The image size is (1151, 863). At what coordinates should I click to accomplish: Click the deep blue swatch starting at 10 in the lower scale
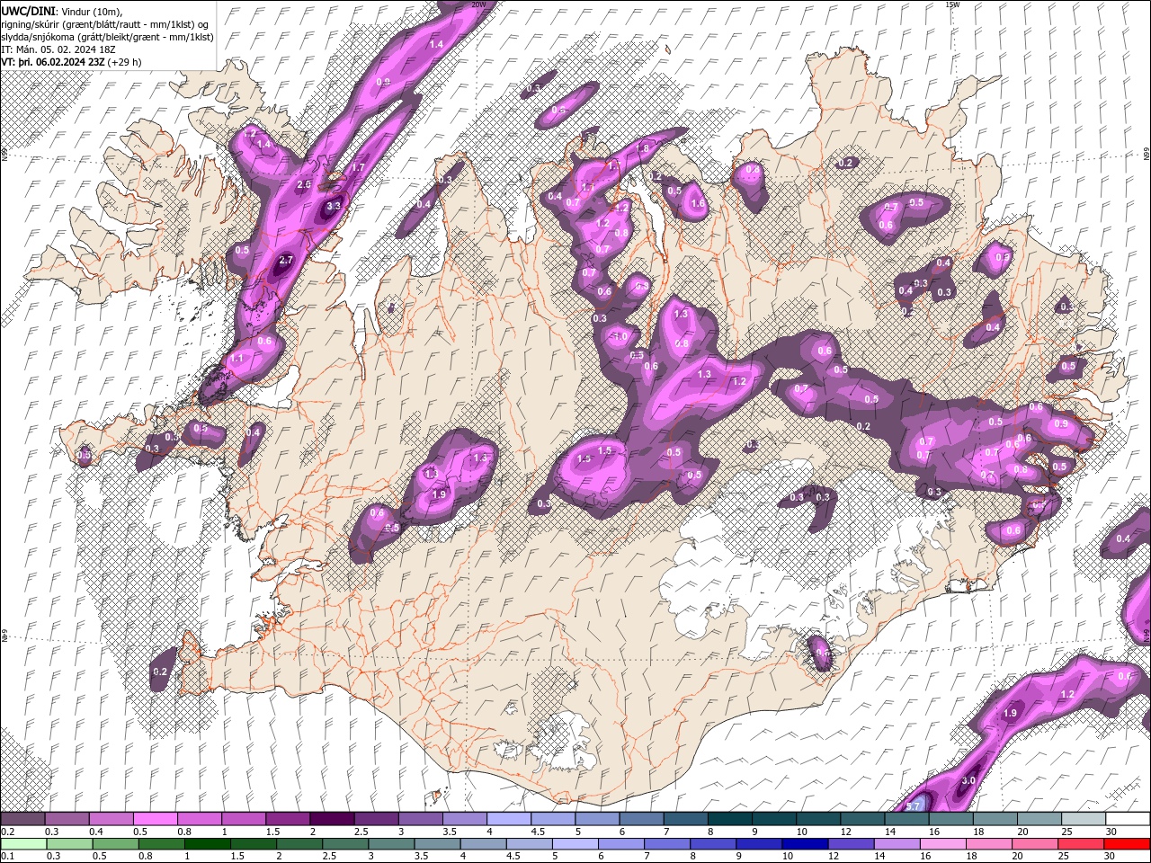(x=805, y=844)
